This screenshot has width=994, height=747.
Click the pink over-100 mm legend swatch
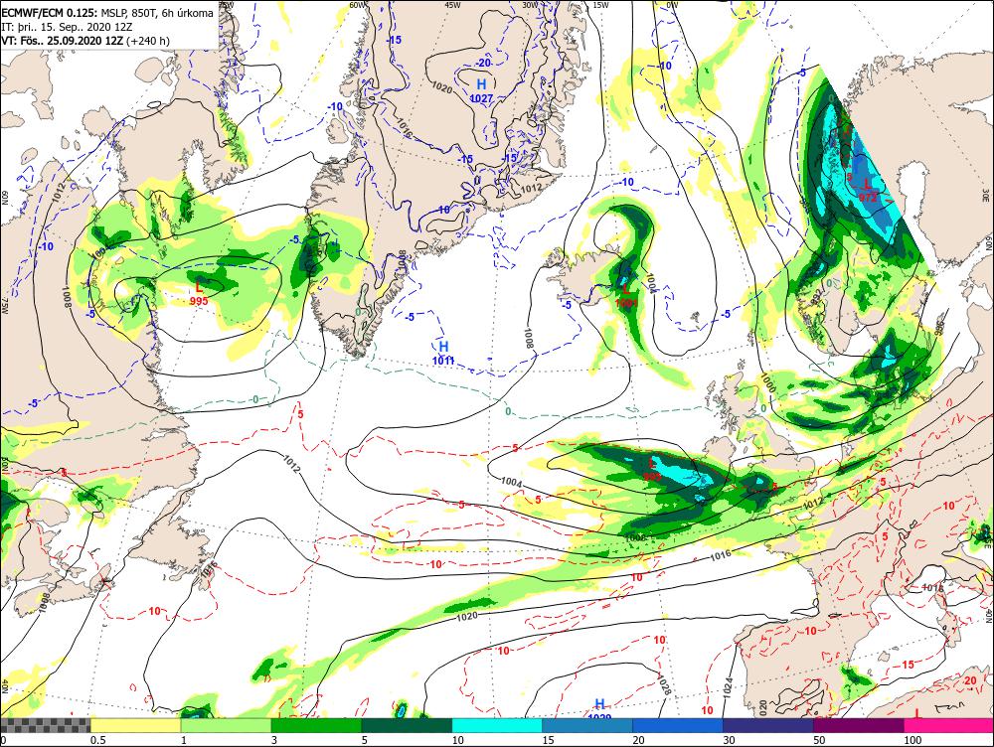coord(949,725)
